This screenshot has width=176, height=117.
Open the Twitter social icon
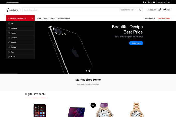click(x=146, y=2)
